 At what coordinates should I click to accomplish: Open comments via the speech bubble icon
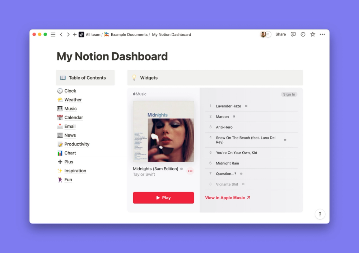(293, 34)
